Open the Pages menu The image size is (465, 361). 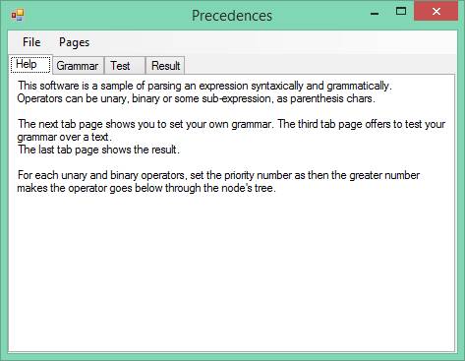click(x=74, y=42)
